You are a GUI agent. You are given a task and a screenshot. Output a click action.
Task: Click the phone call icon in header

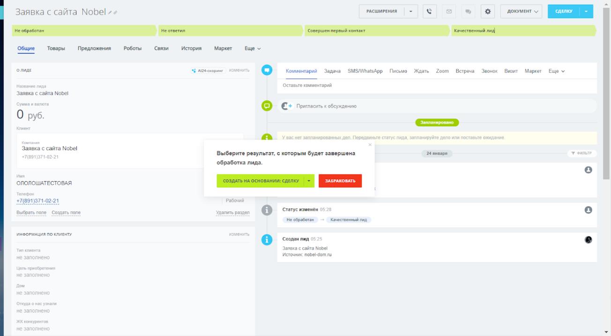[x=429, y=11]
